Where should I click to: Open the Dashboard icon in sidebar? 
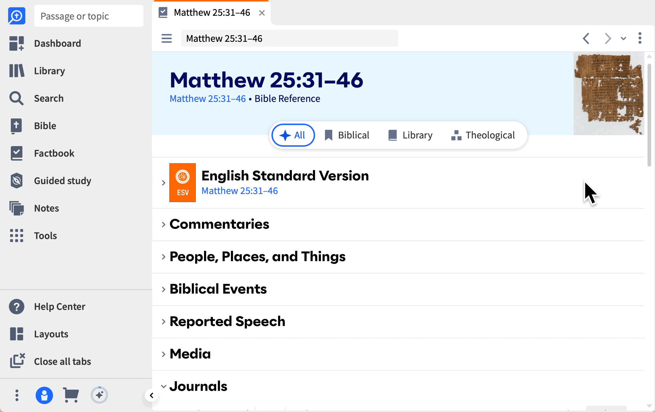click(x=16, y=43)
